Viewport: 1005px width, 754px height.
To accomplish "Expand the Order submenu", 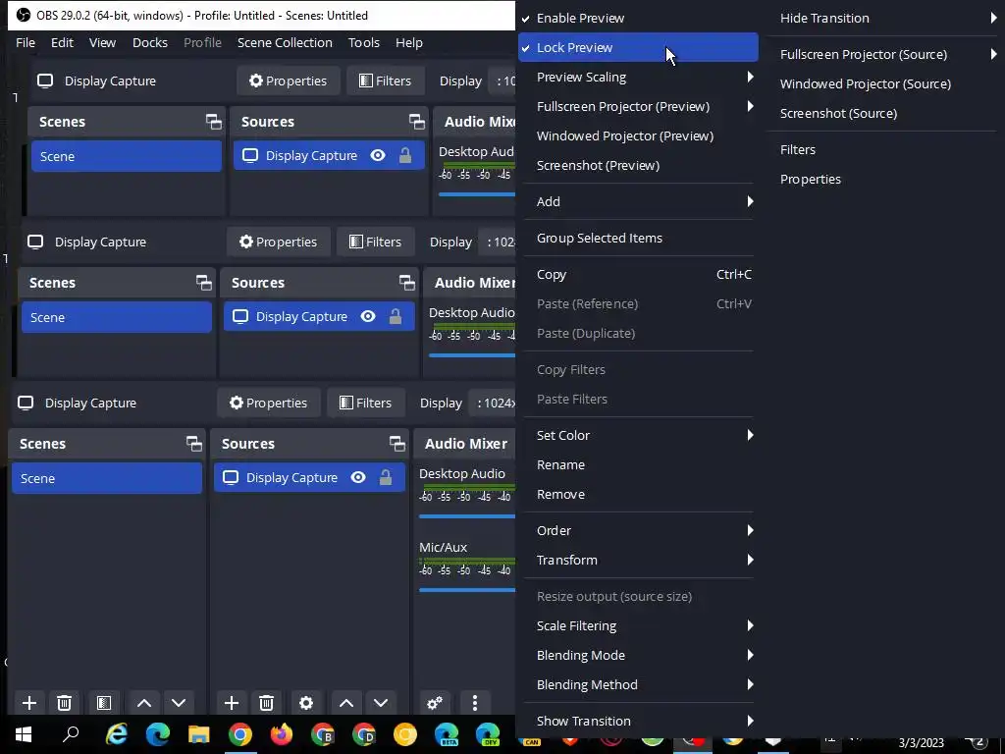I will [x=638, y=530].
